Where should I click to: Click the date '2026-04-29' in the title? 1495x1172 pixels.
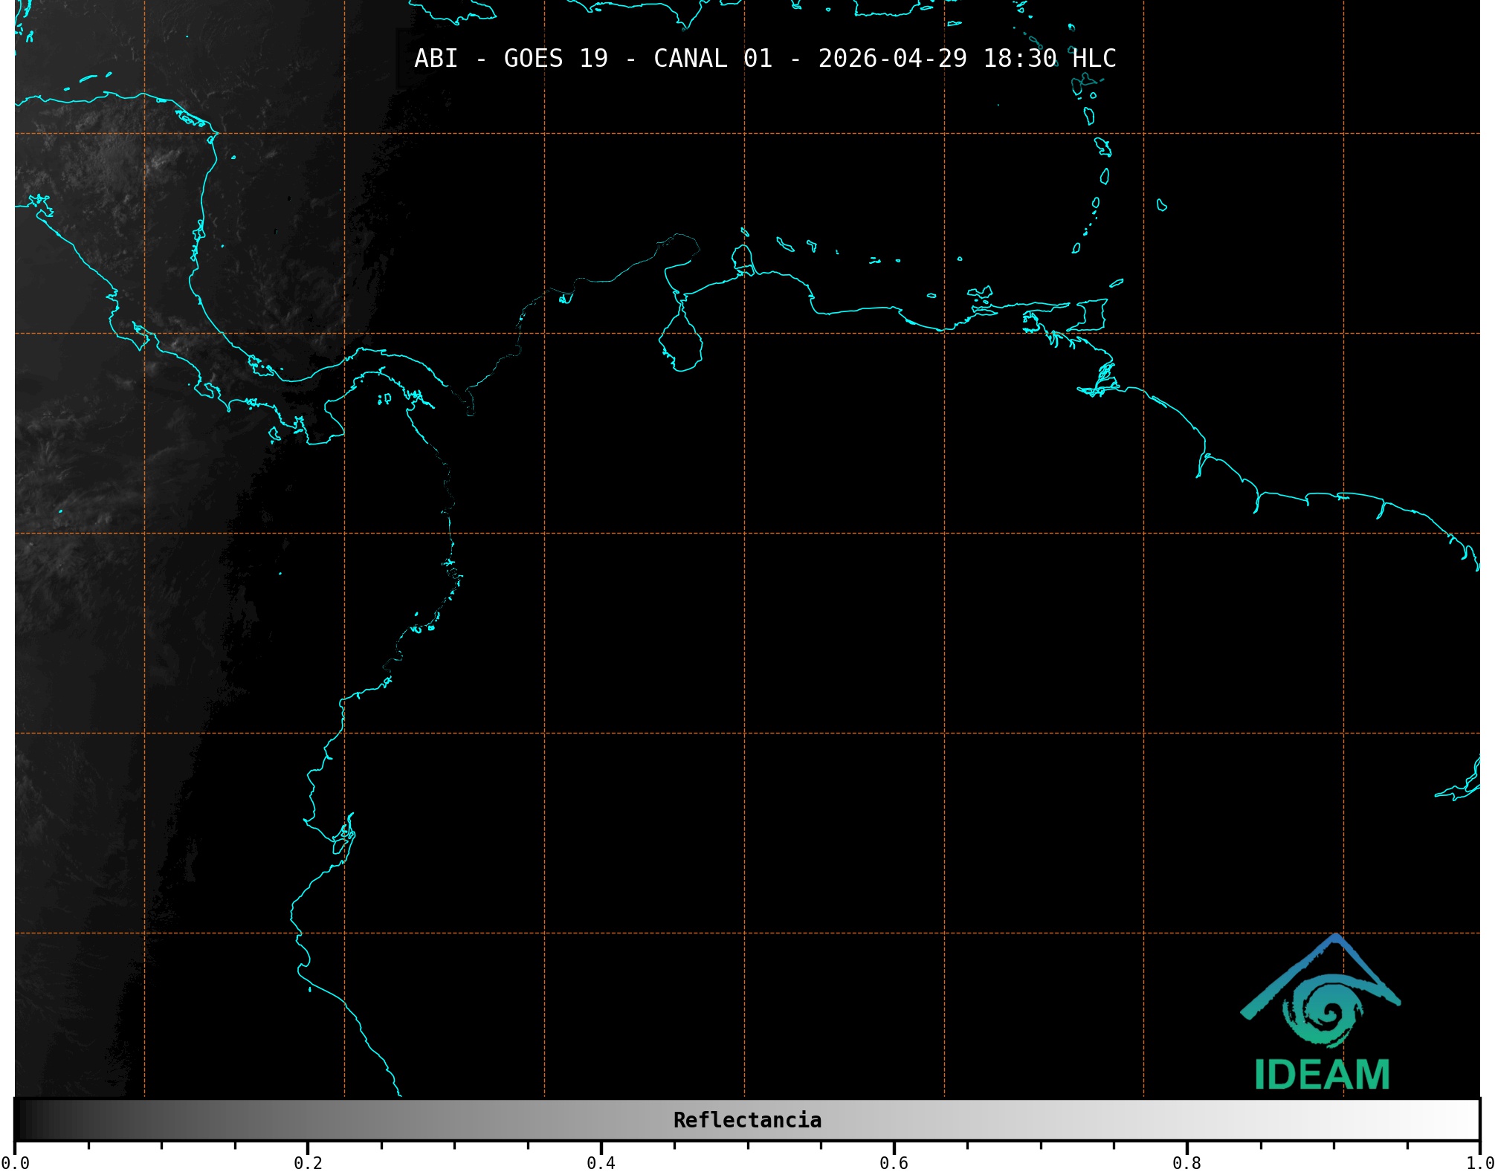coord(892,58)
